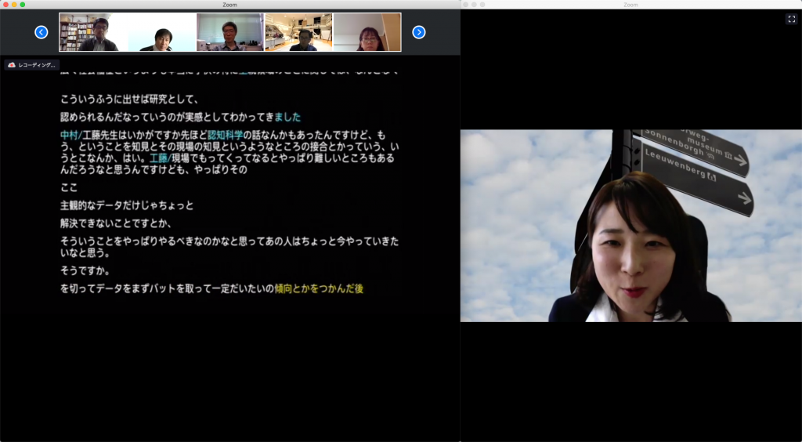This screenshot has height=442, width=802.
Task: Show next participants with right arrow
Action: coord(419,32)
